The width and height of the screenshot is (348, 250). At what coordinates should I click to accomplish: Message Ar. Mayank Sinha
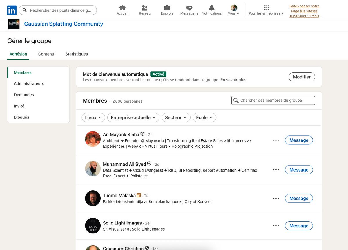(299, 140)
